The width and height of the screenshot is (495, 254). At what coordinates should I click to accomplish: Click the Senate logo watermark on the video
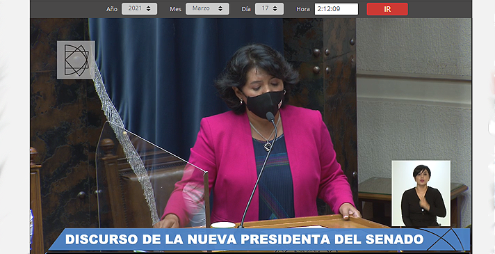pyautogui.click(x=76, y=60)
